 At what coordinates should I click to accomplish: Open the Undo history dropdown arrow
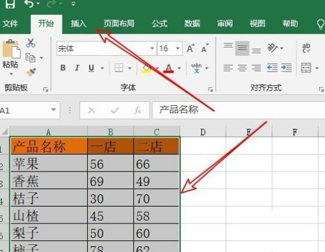click(x=38, y=3)
